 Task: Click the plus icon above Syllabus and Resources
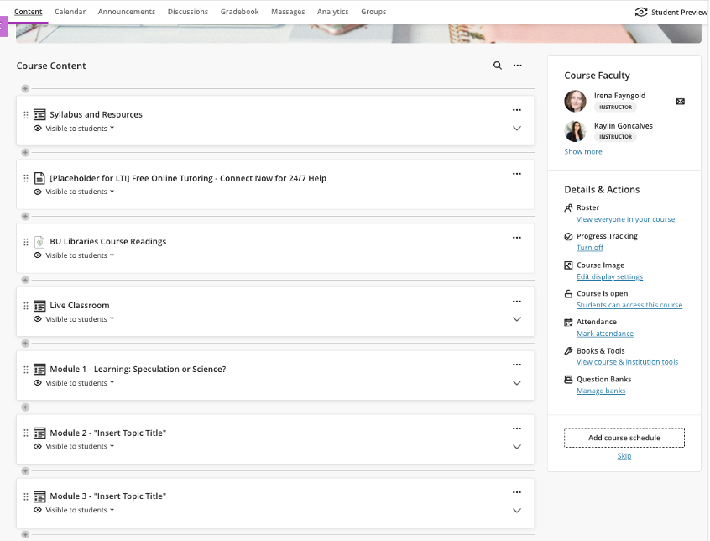pos(25,88)
